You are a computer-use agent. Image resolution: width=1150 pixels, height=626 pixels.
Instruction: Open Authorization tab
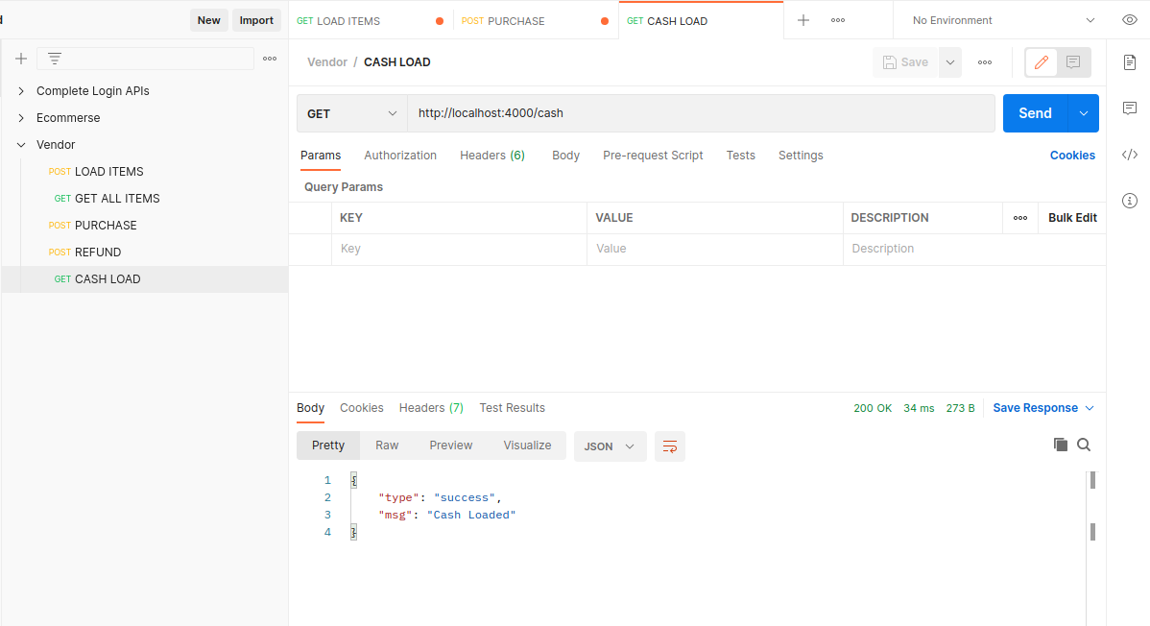(x=399, y=156)
